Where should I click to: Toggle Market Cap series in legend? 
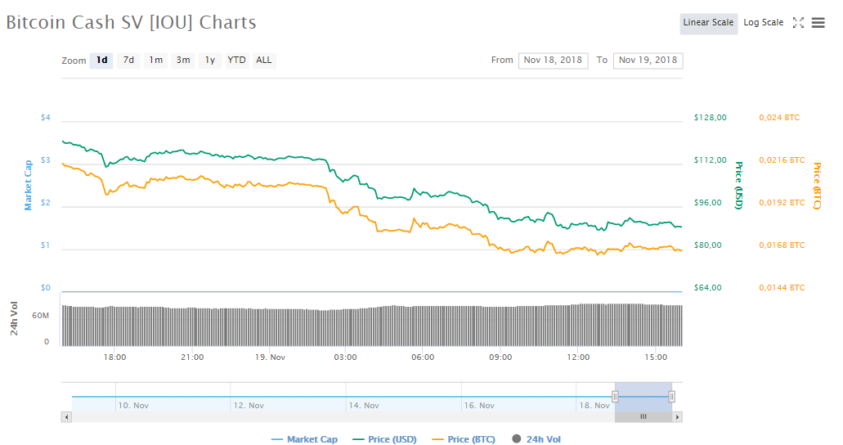pyautogui.click(x=305, y=439)
